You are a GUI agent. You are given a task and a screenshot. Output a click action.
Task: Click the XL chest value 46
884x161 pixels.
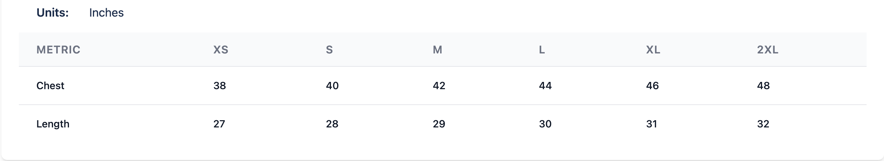click(x=652, y=86)
